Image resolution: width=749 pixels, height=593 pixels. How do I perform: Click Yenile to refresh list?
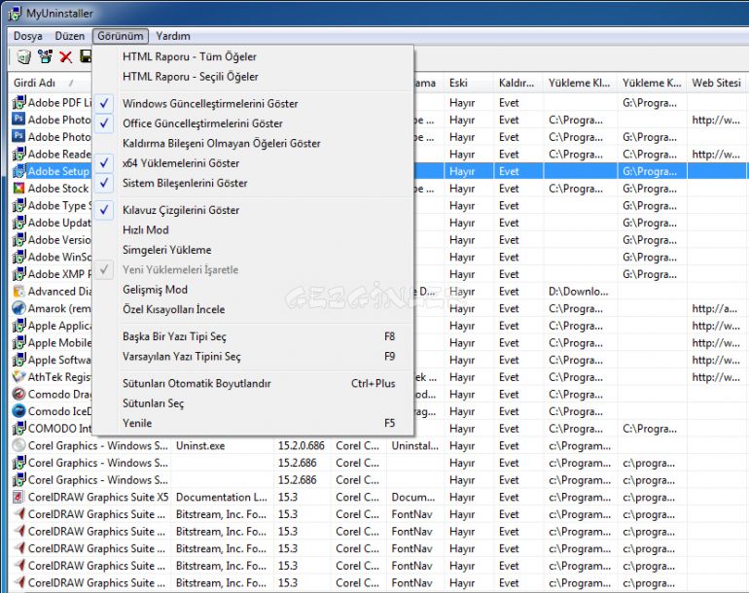tap(253, 423)
